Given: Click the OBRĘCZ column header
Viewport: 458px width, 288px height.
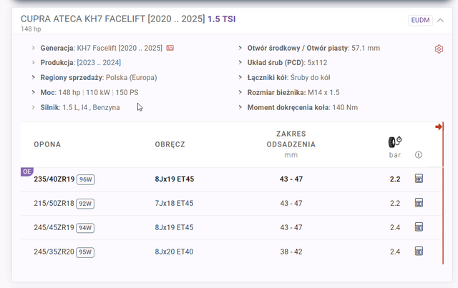Looking at the screenshot, I should (x=170, y=144).
